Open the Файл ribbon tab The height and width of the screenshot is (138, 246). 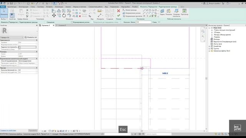click(3, 7)
